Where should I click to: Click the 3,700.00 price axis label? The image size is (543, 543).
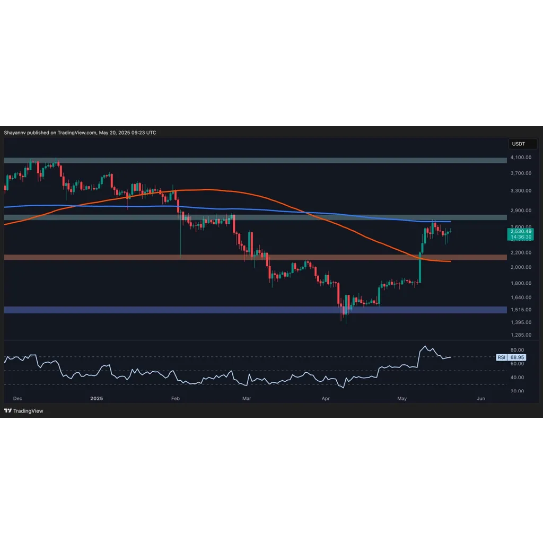click(x=521, y=173)
